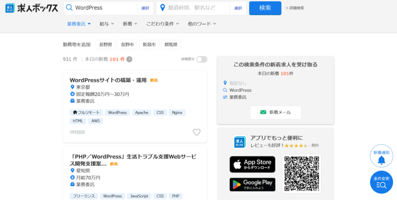Open the 「PHP／WordPress」生活トラブル支援 job title
The image size is (397, 200).
[133, 160]
